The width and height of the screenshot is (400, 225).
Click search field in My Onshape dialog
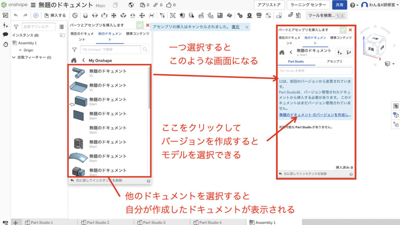pyautogui.click(x=111, y=50)
